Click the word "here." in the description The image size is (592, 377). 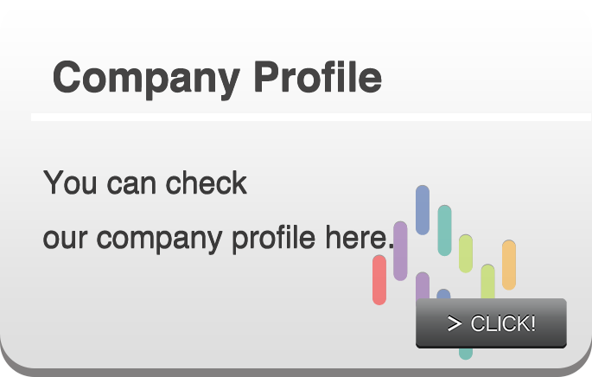[x=360, y=237]
